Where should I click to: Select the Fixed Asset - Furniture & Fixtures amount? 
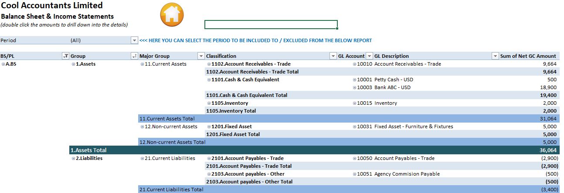click(x=550, y=126)
